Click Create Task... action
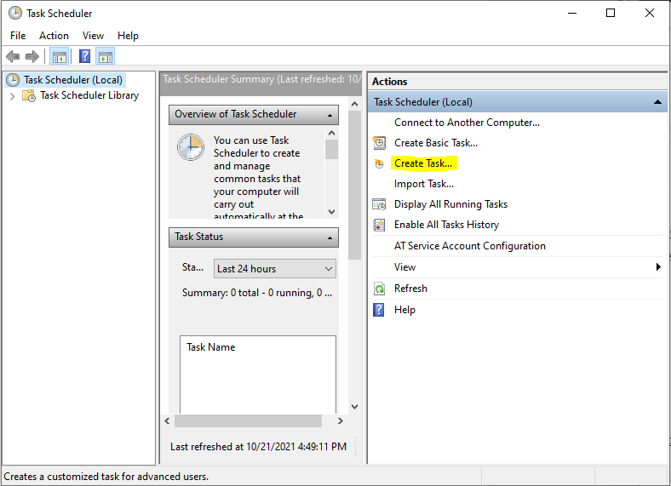 [423, 163]
